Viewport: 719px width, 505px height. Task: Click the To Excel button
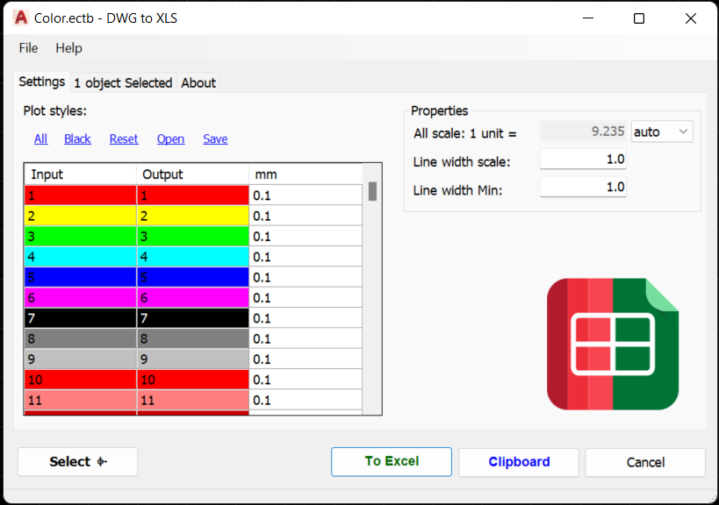[x=392, y=461]
